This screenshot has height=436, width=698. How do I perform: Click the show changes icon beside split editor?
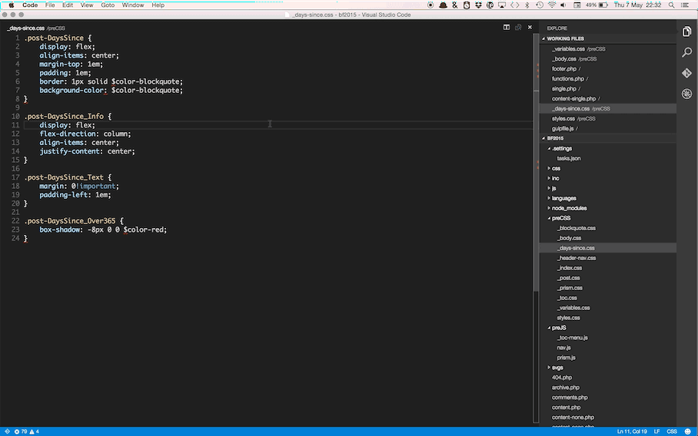(x=518, y=28)
